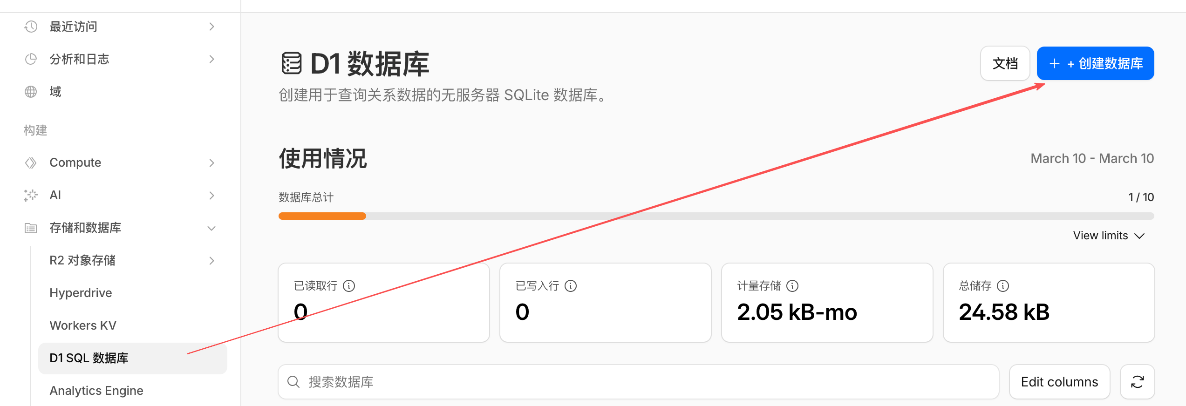Click the info icon next to 已读取行
1186x406 pixels.
point(349,286)
